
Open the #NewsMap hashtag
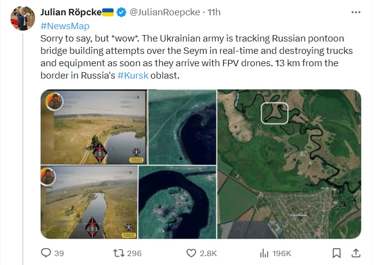coord(65,26)
